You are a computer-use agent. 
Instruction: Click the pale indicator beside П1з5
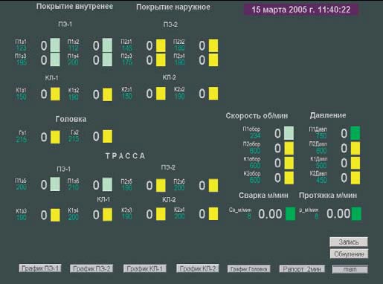55,184
